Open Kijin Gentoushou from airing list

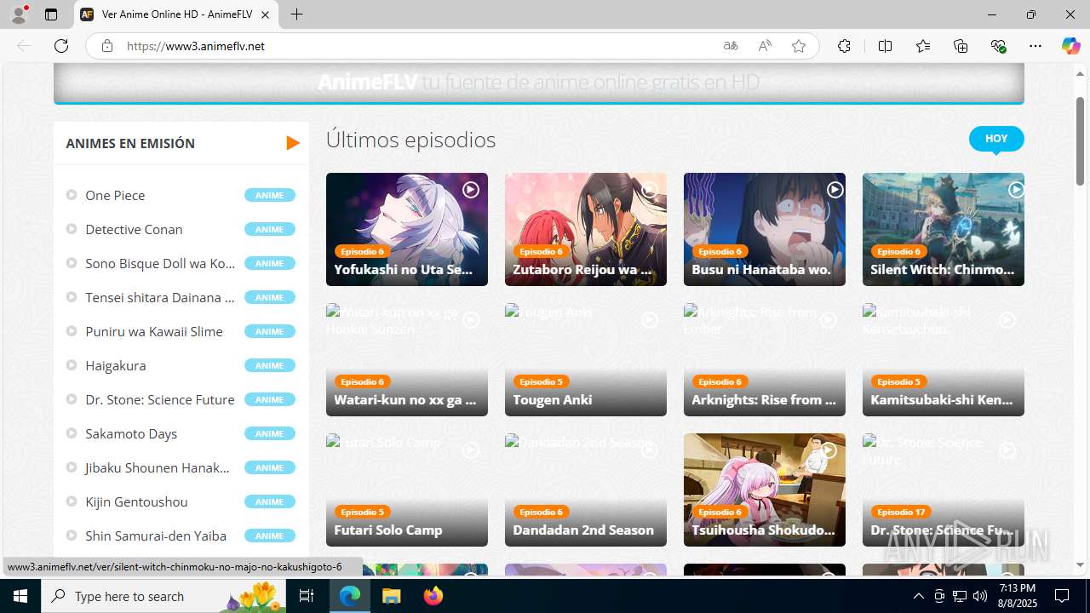click(x=136, y=501)
